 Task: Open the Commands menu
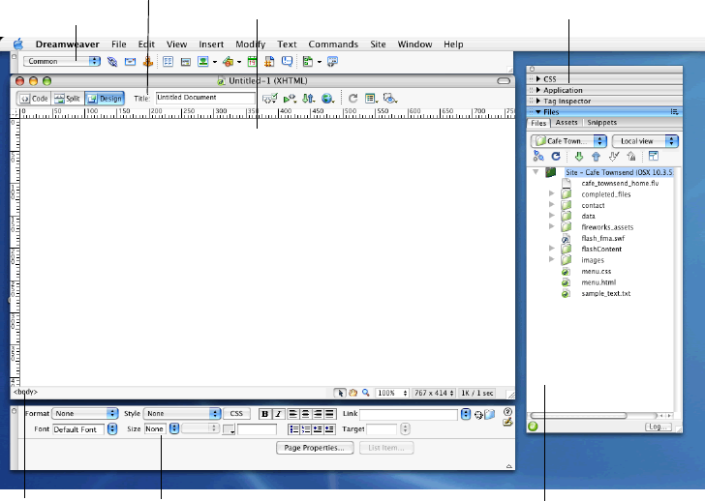[x=333, y=44]
